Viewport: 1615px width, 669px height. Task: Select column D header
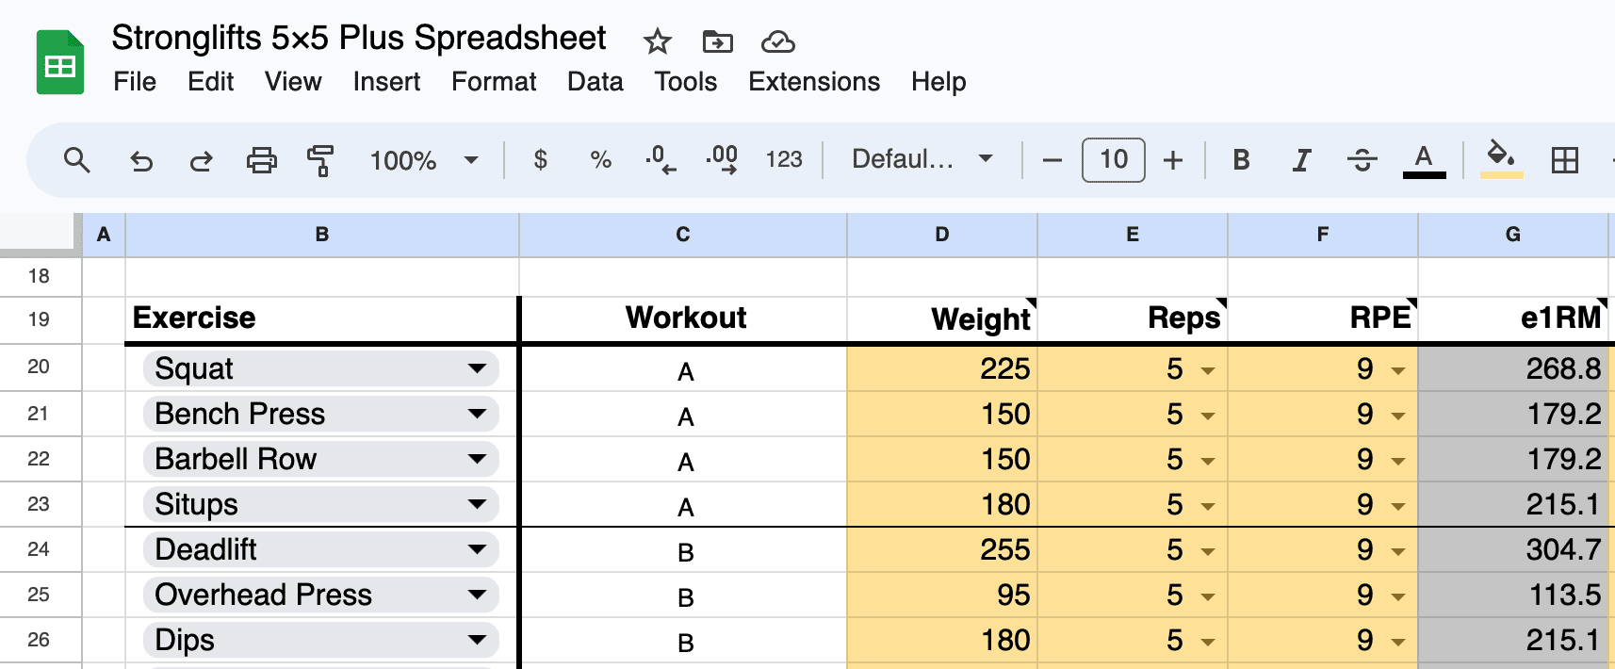(x=942, y=235)
